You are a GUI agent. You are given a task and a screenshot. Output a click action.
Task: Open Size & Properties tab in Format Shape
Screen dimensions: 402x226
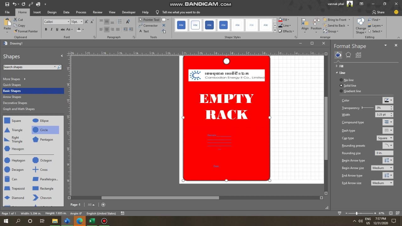coord(358,55)
